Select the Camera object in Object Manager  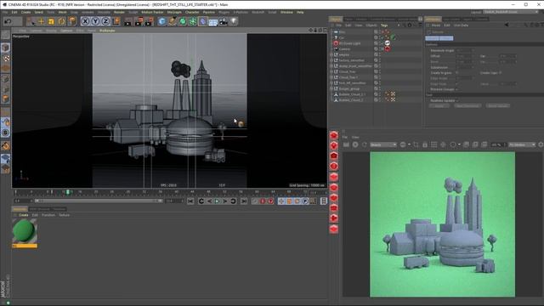coord(344,49)
